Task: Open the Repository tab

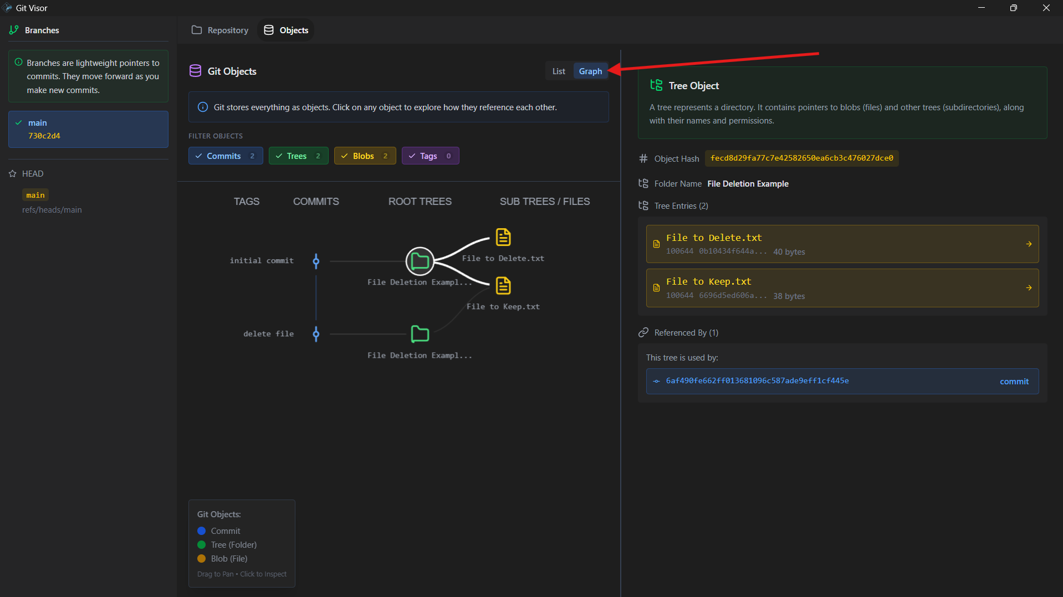Action: pyautogui.click(x=220, y=30)
